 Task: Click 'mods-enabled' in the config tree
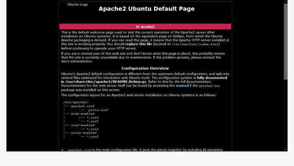[83, 114]
